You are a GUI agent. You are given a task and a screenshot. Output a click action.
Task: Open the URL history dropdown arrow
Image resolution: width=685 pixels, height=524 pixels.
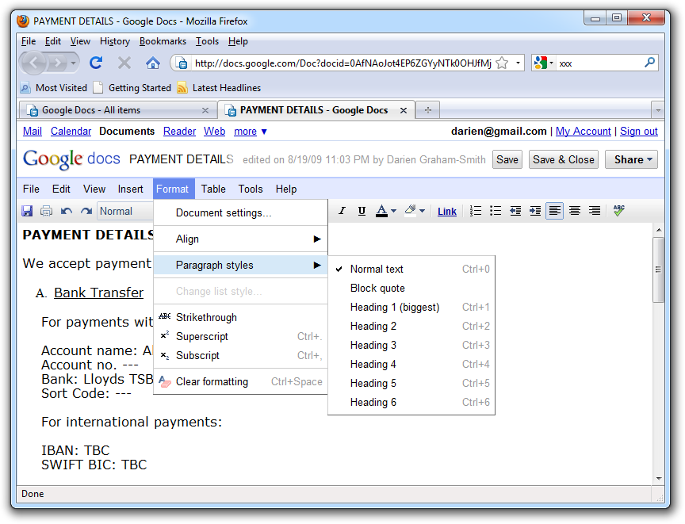[519, 63]
